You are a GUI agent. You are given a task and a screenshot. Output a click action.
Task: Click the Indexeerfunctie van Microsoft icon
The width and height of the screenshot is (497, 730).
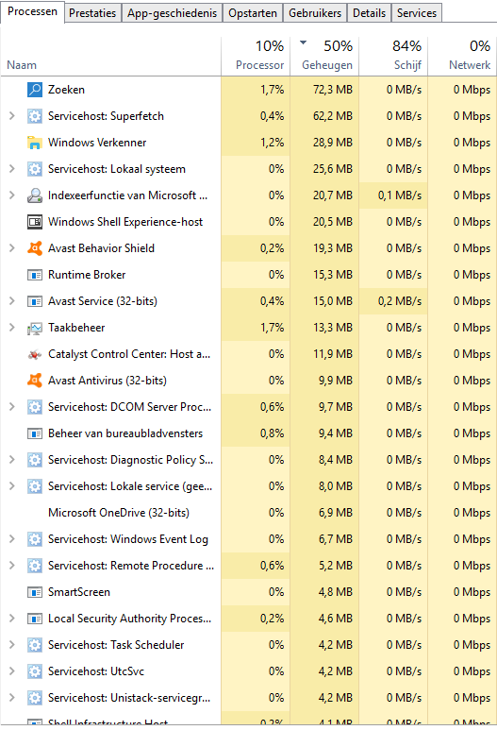[35, 195]
